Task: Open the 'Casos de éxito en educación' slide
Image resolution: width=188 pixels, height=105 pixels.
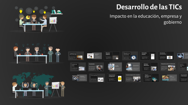Action: [115, 78]
